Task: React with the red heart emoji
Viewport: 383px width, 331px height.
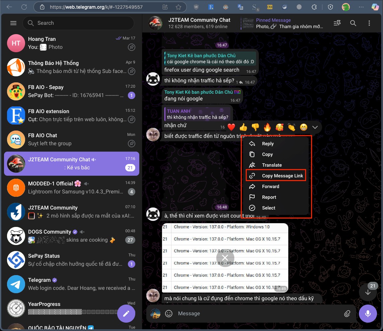Action: click(x=231, y=127)
